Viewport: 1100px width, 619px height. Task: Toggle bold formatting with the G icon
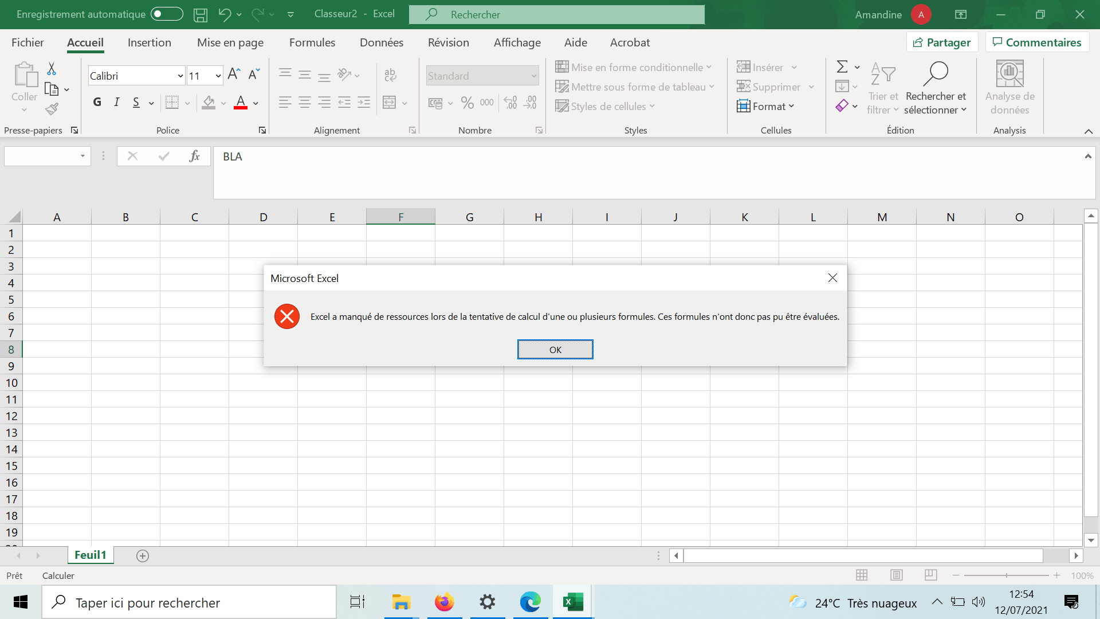96,102
